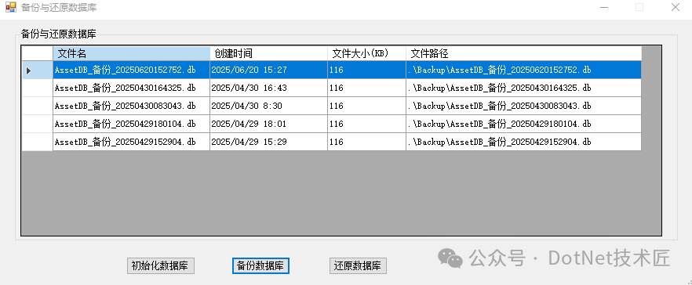Click creation time 2025/06/20 15:27 cell
Image resolution: width=692 pixels, height=285 pixels.
pyautogui.click(x=269, y=70)
